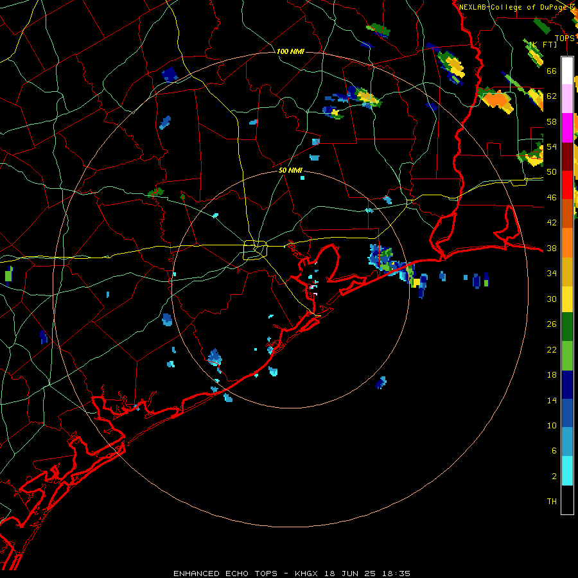Click the 34 legend value
Screen dimensions: 578x578
pos(552,274)
